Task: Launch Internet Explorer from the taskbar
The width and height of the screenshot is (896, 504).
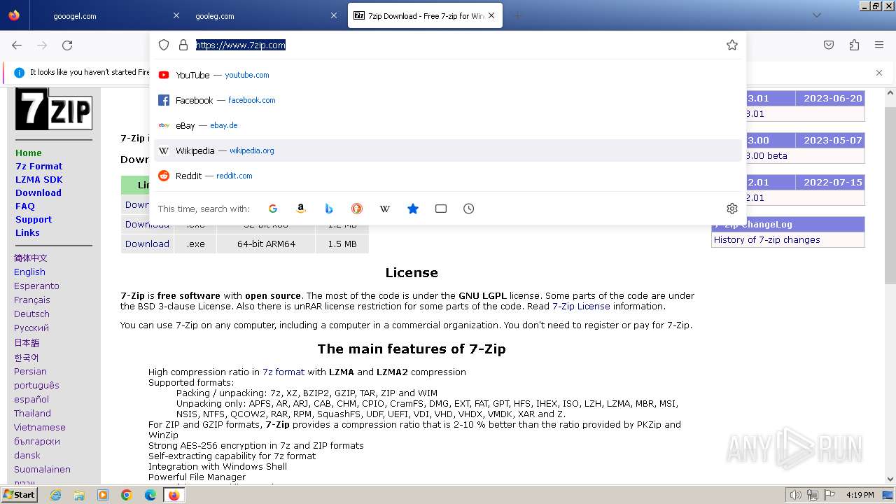Action: (x=55, y=495)
